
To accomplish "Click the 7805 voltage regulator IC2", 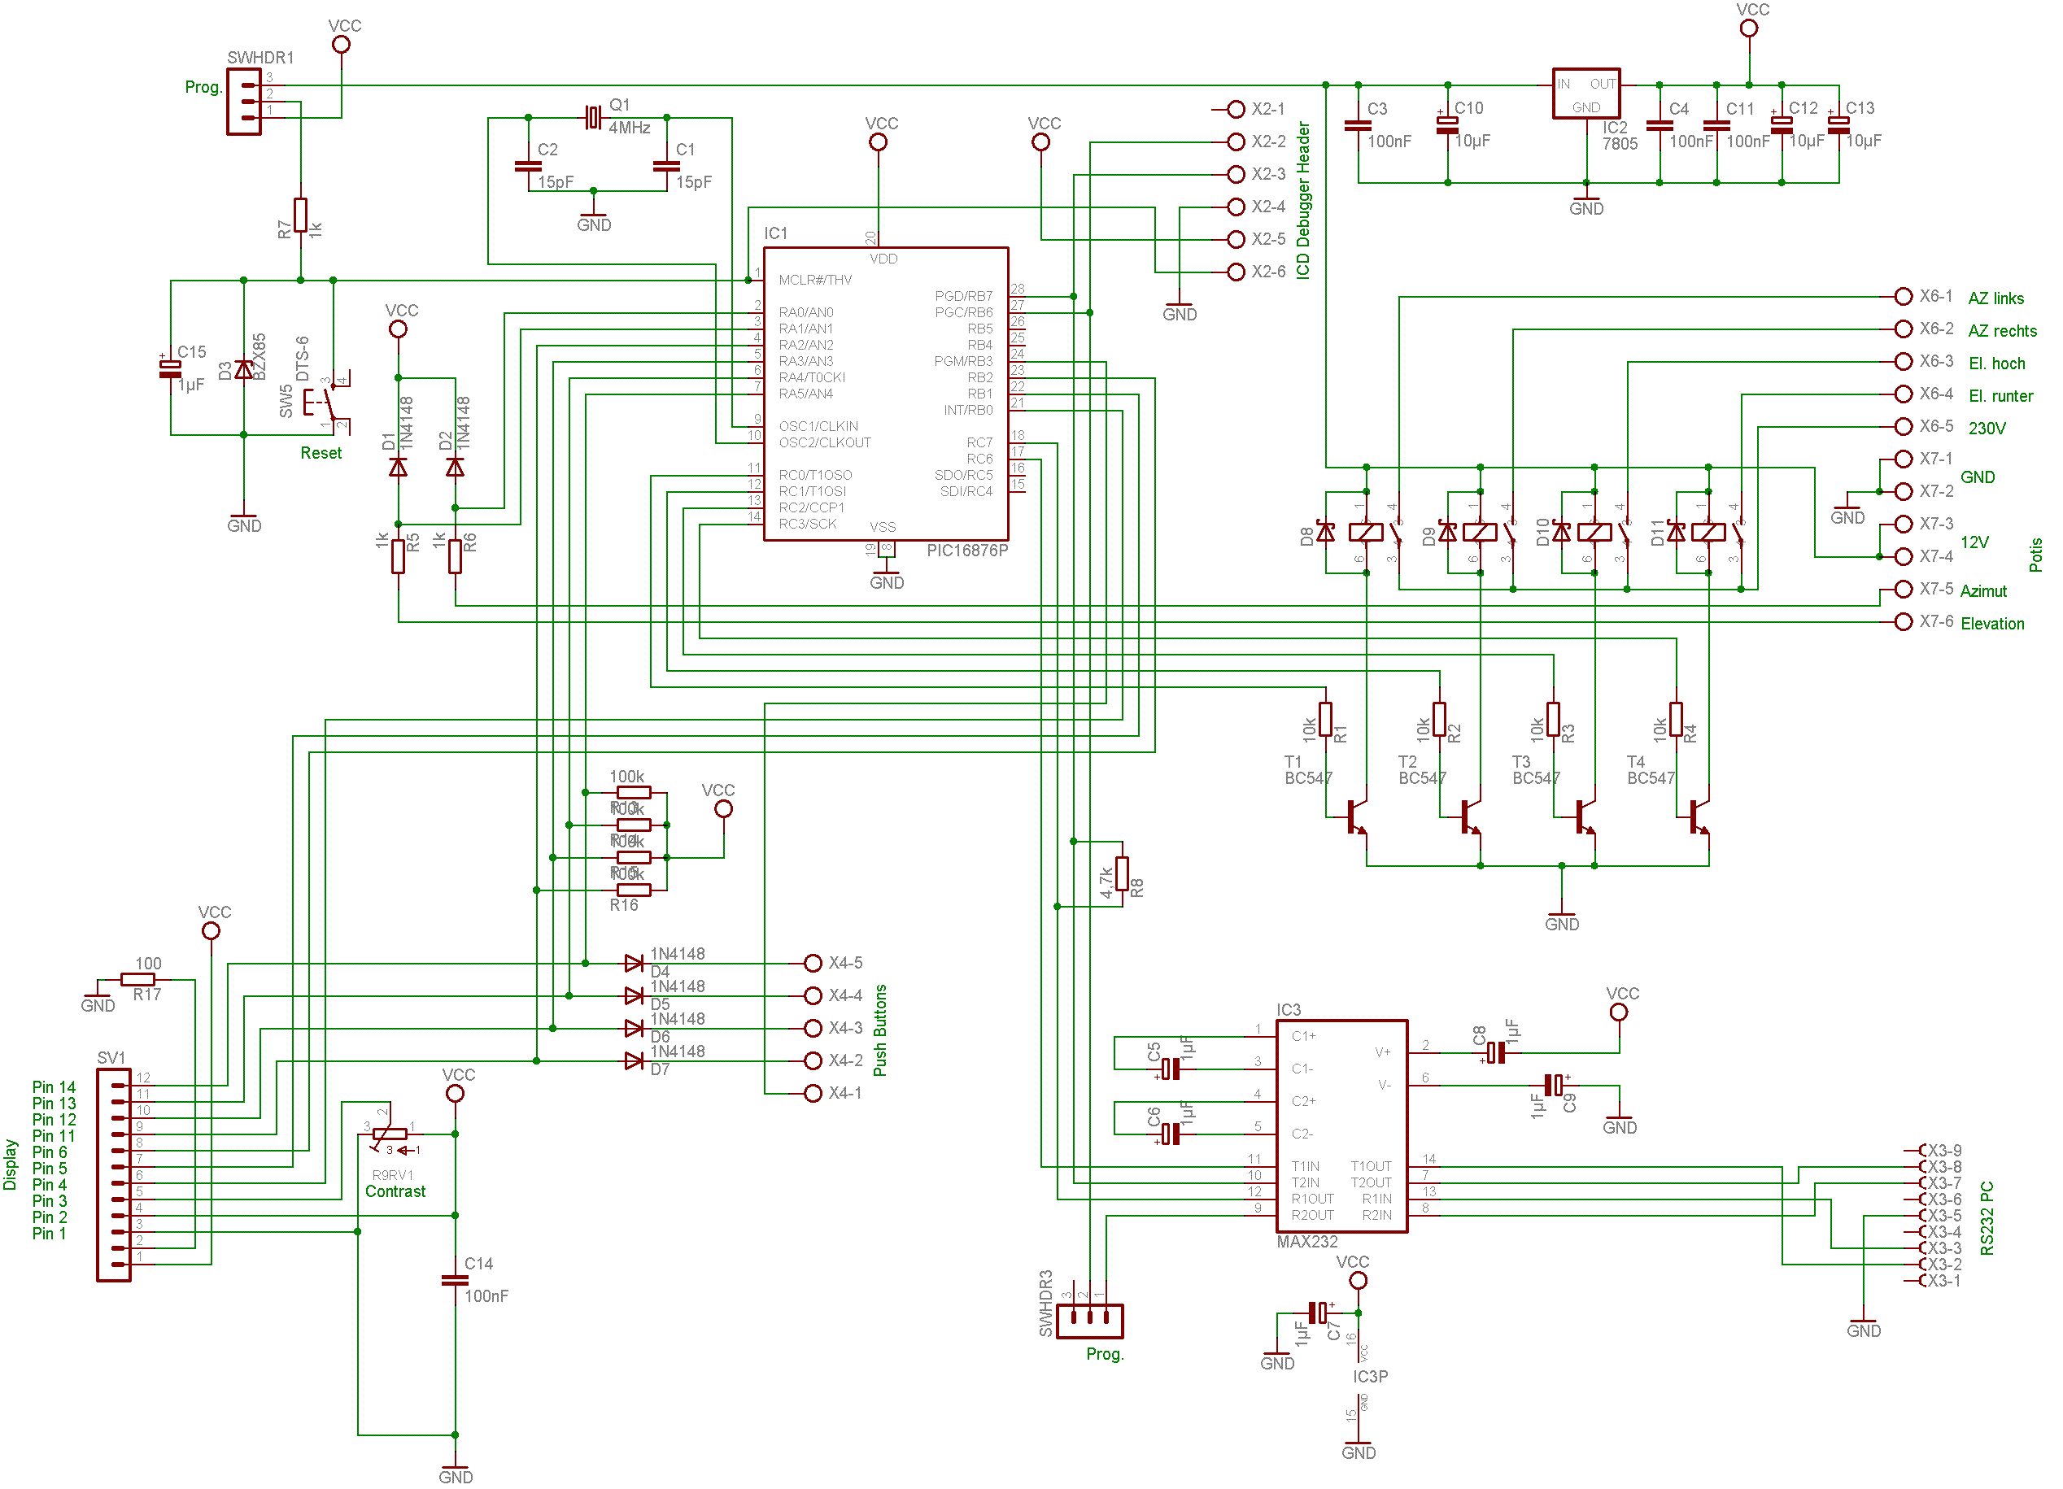I will click(1585, 93).
